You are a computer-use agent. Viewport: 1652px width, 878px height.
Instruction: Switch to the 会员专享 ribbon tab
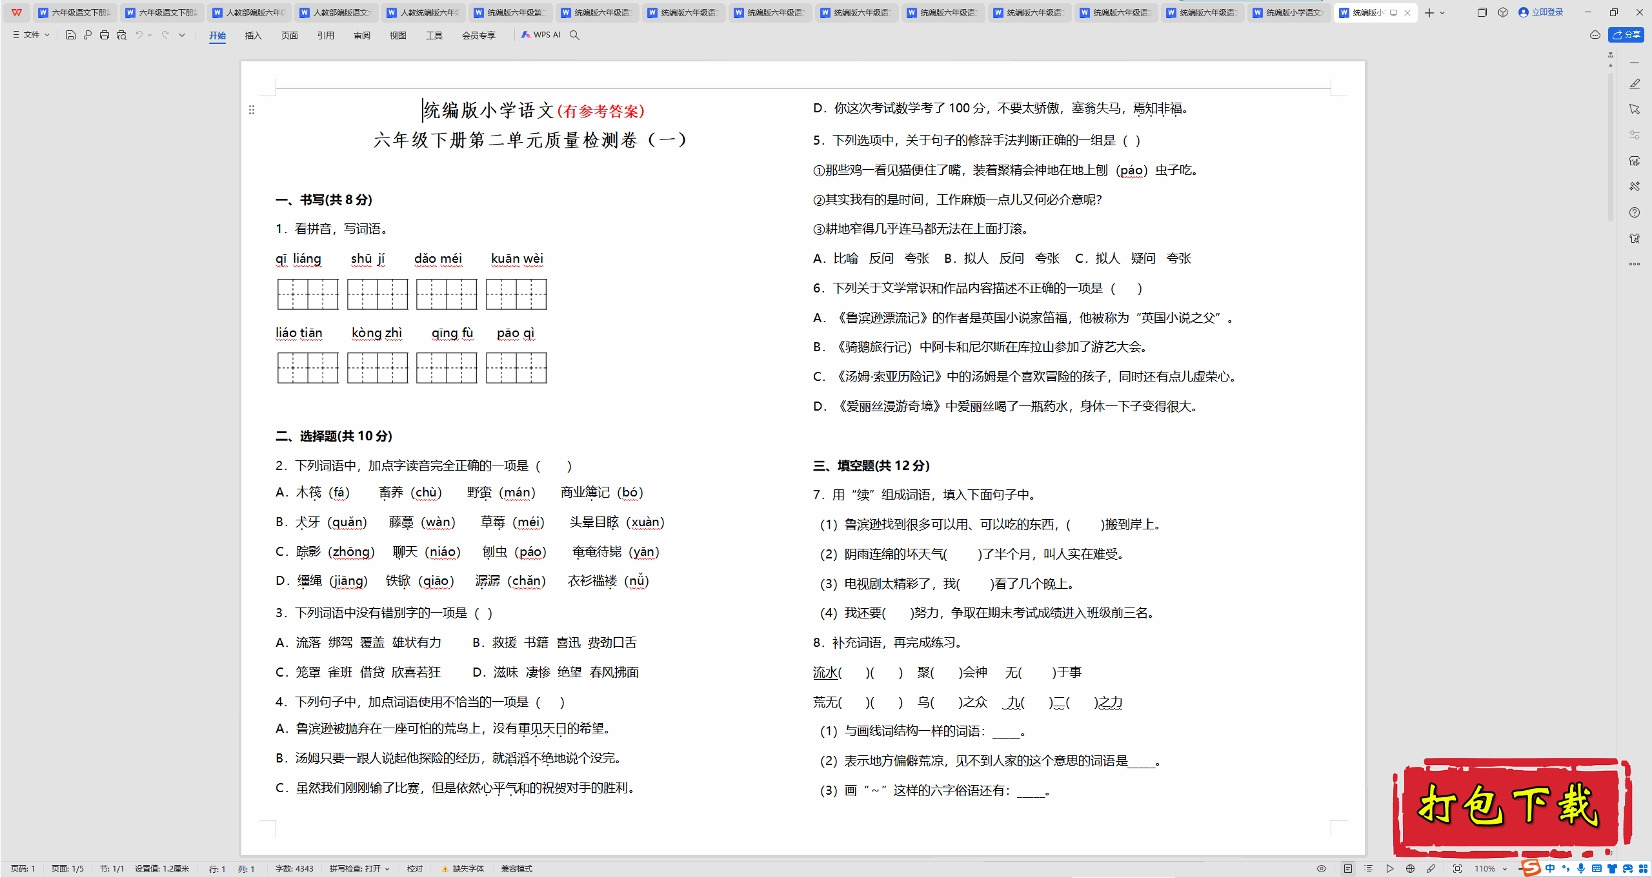tap(479, 36)
